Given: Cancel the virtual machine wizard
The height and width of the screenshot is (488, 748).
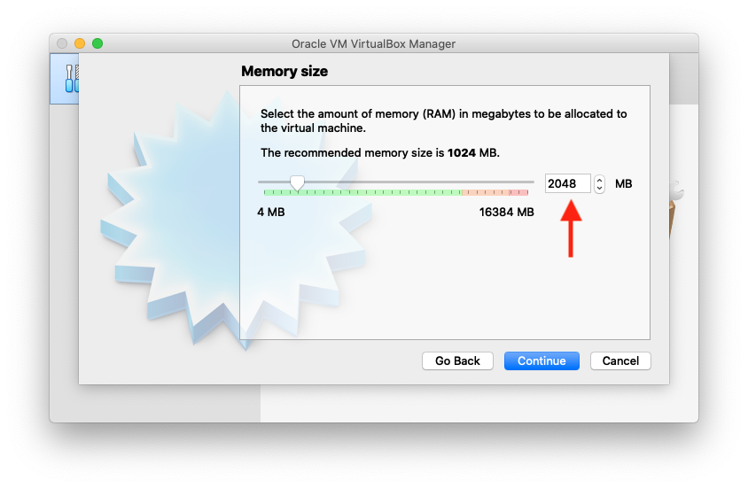Looking at the screenshot, I should [x=620, y=360].
